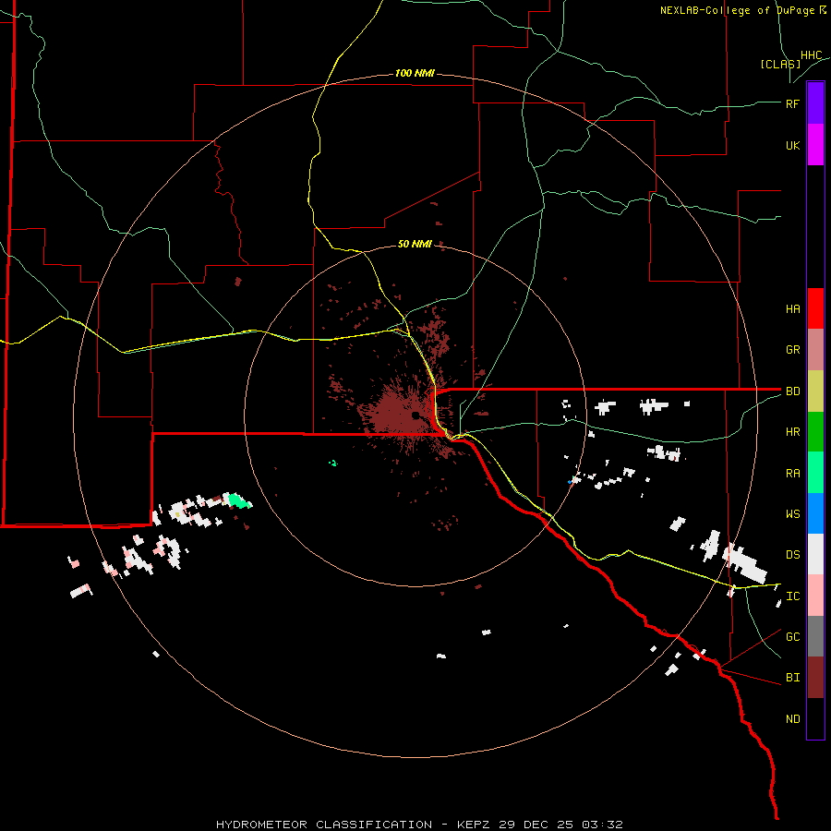Click the HA red legend swatch

(815, 308)
